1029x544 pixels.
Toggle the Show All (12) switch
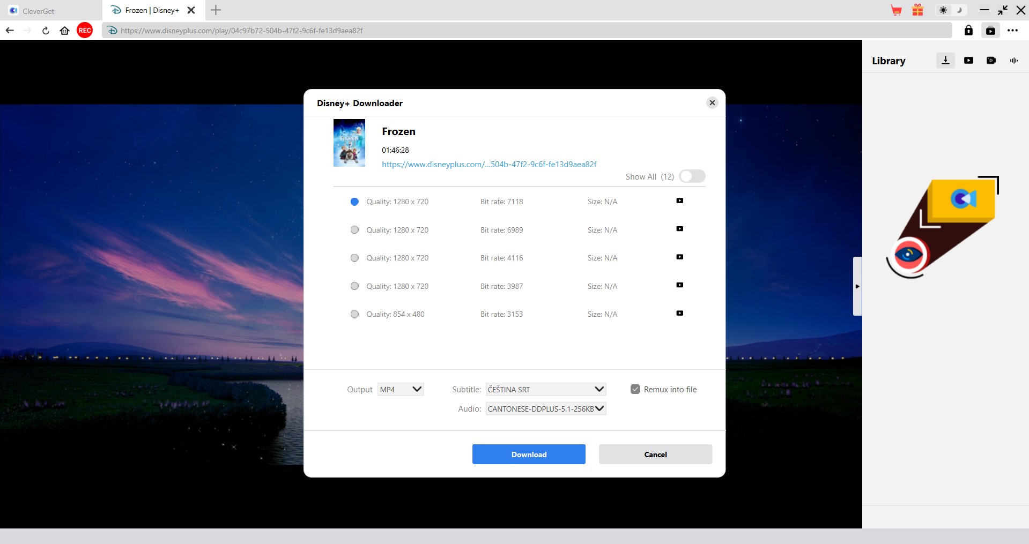692,176
